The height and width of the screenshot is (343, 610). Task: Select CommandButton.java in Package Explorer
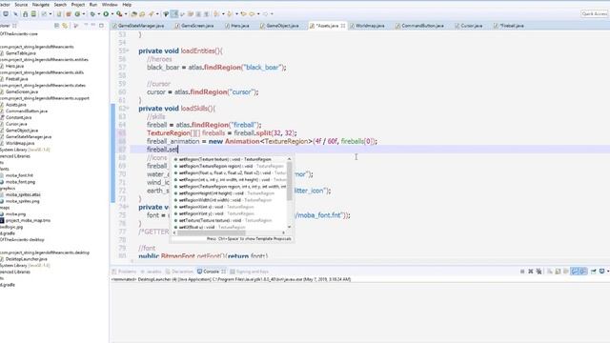pos(26,111)
